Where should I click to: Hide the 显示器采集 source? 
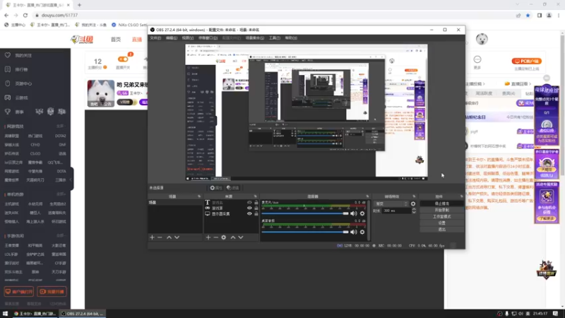(249, 214)
